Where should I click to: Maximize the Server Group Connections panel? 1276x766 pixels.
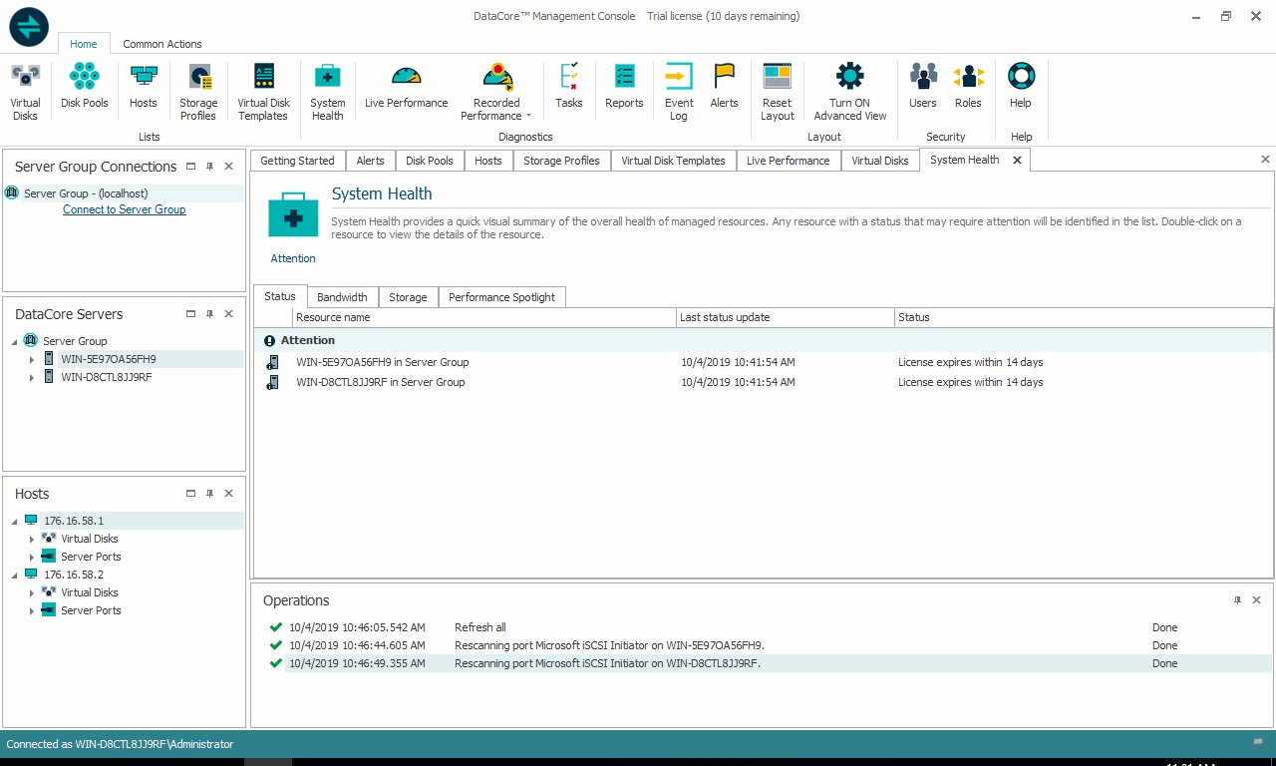[191, 167]
